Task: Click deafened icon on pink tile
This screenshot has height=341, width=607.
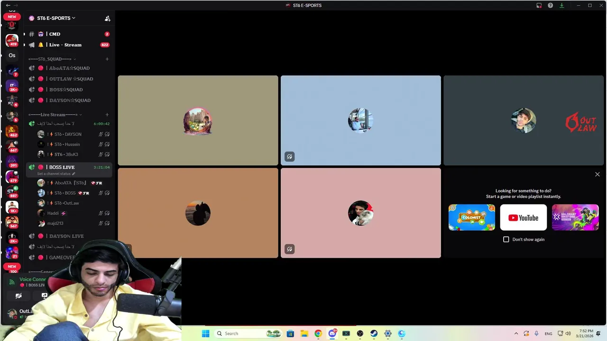Action: [289, 249]
